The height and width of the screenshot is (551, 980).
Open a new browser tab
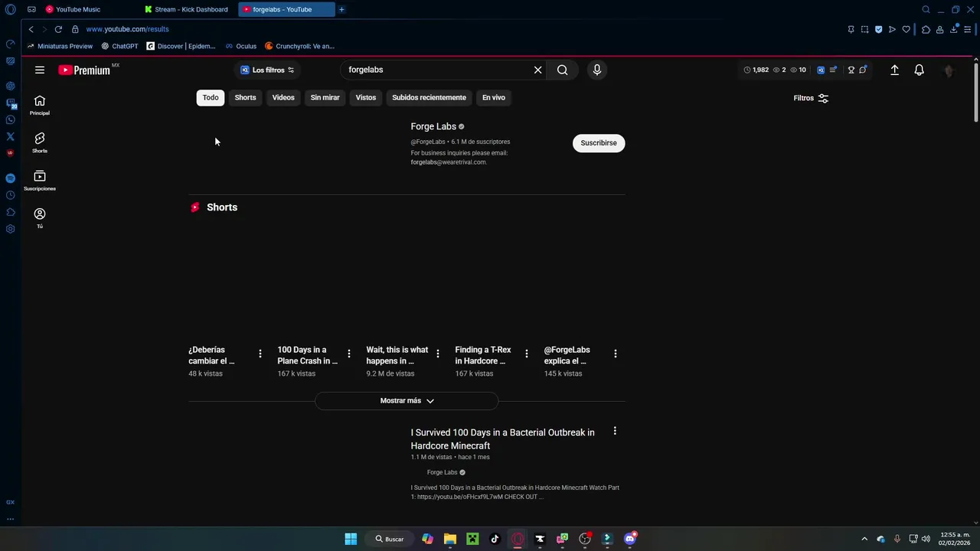pos(341,9)
